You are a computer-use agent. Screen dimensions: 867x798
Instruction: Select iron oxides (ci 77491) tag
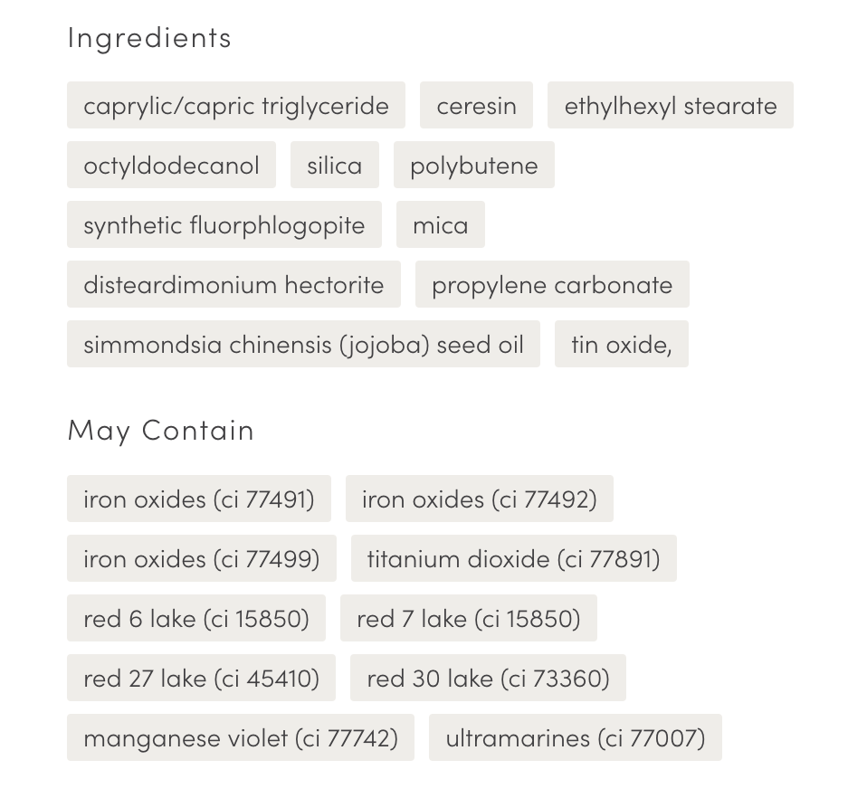coord(198,499)
